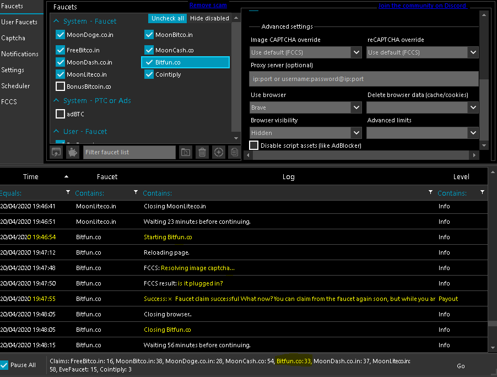
Task: Click the Go button
Action: pyautogui.click(x=461, y=366)
